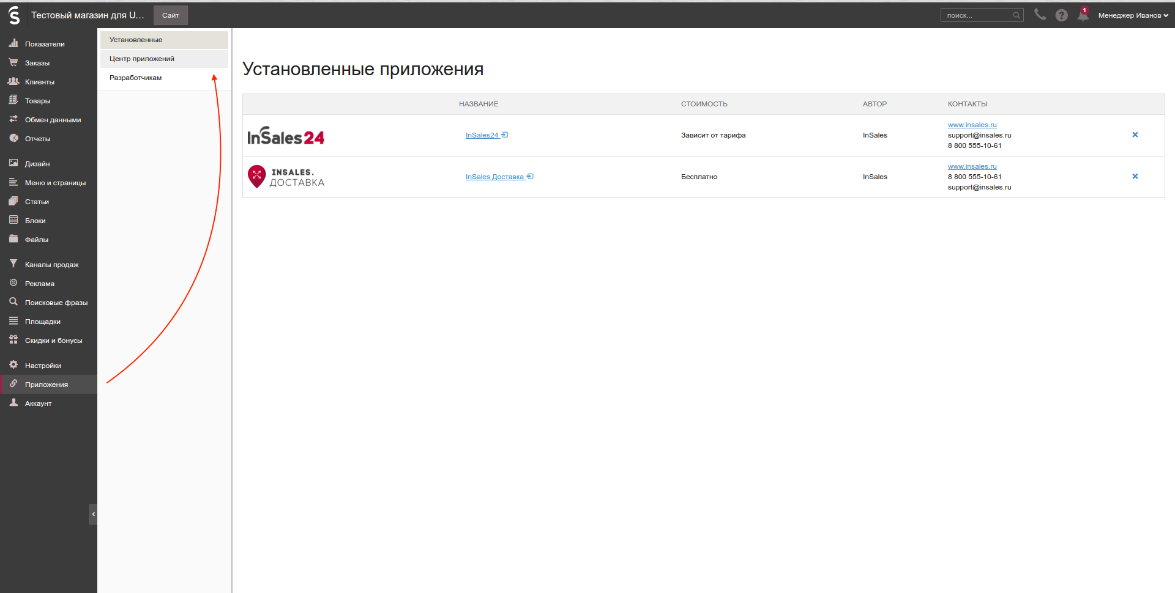Click the Аккаунт person icon
The image size is (1175, 593).
[x=13, y=403]
